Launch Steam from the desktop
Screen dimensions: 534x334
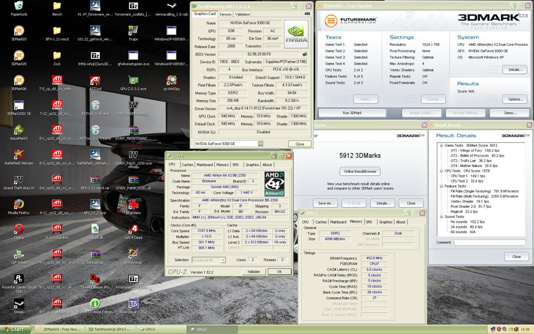pyautogui.click(x=19, y=304)
